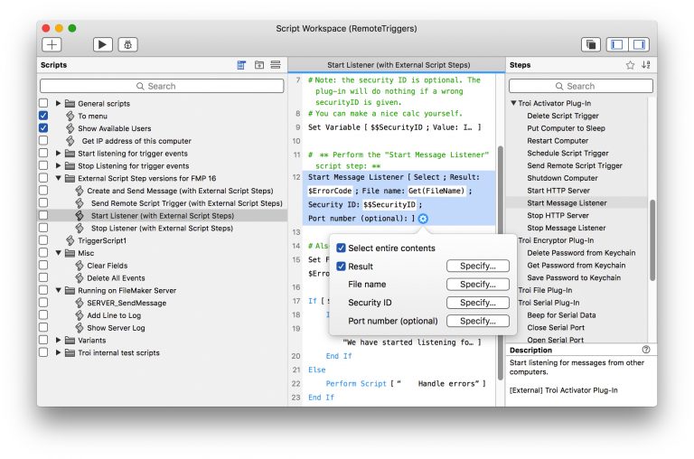Select script line 9 Set Variable $$SecurityID
This screenshot has height=459, width=694.
click(394, 127)
